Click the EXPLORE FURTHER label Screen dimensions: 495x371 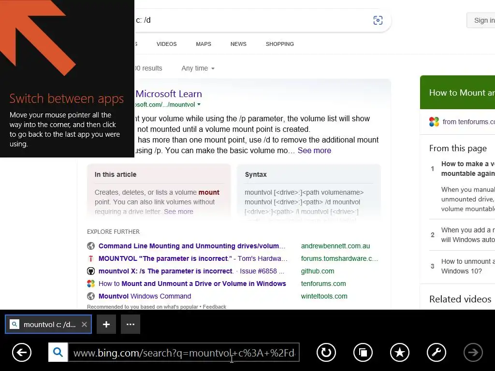point(113,232)
